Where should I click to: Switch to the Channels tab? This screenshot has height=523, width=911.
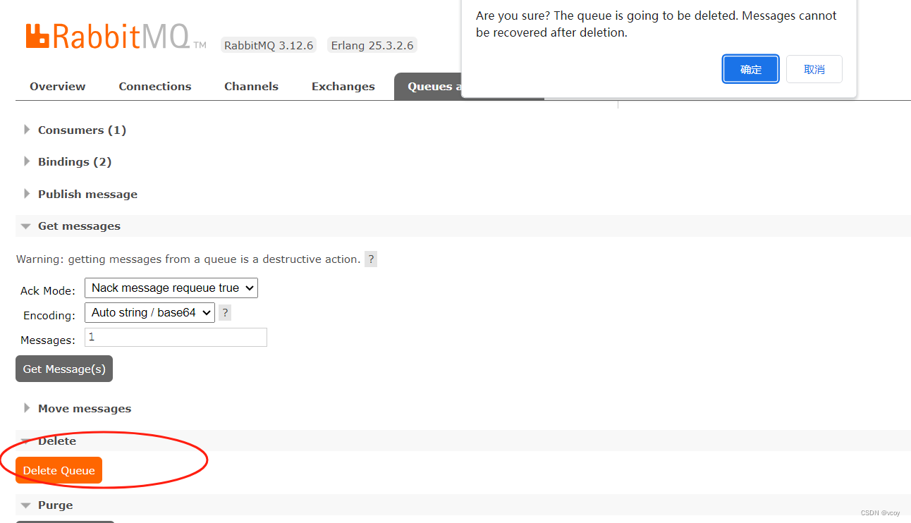click(251, 86)
